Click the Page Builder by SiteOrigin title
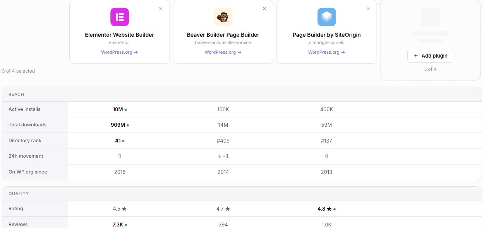484x228 pixels. (327, 35)
